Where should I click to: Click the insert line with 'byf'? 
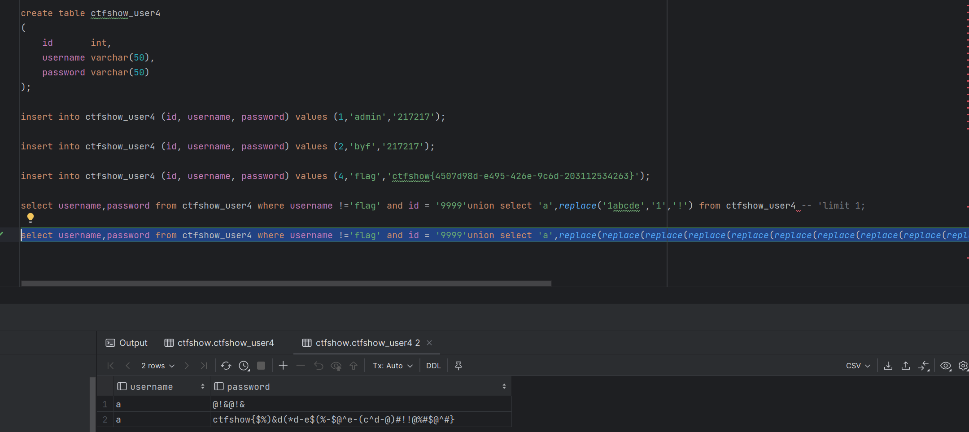coord(227,146)
